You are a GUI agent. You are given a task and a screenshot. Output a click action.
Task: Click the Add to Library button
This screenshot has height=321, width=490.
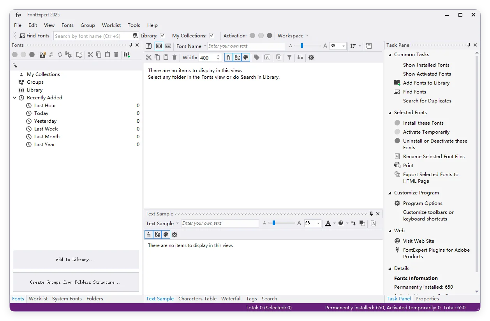76,259
